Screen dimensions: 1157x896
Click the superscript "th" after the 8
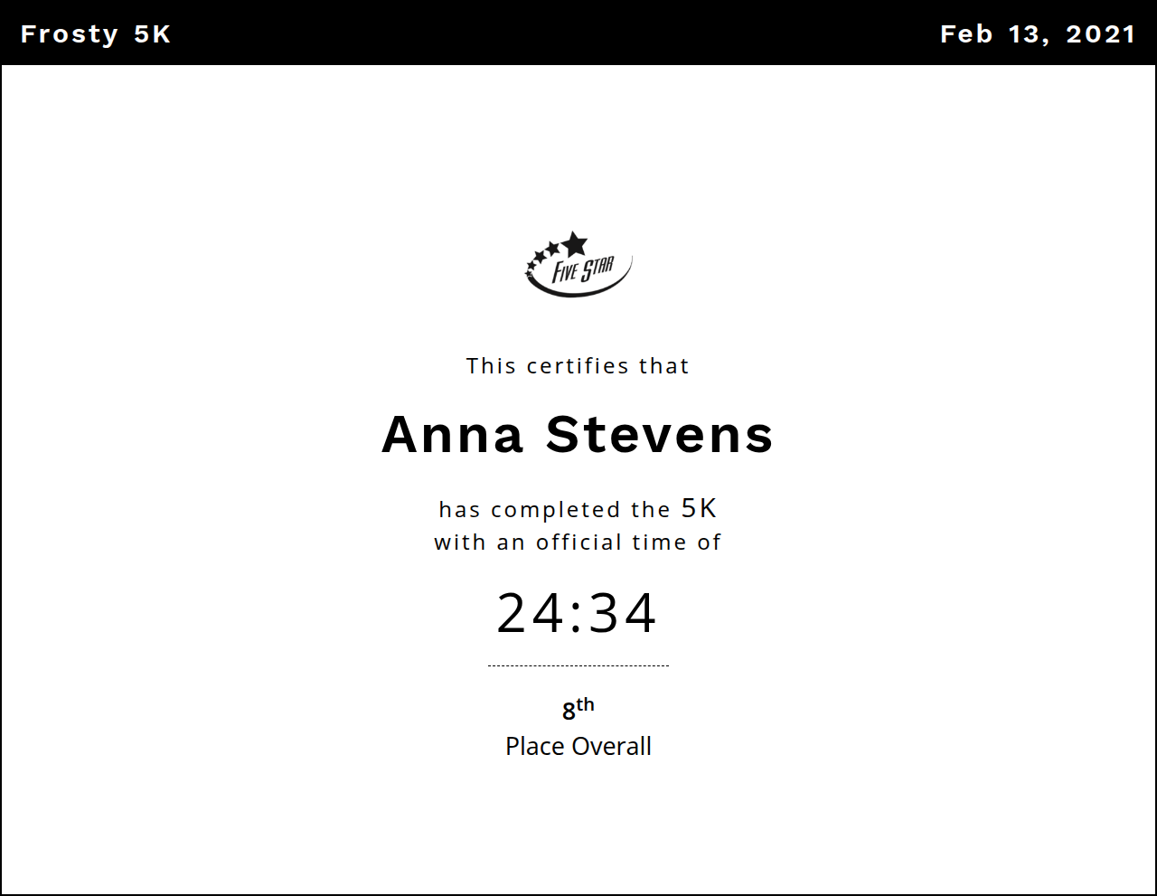tap(586, 704)
